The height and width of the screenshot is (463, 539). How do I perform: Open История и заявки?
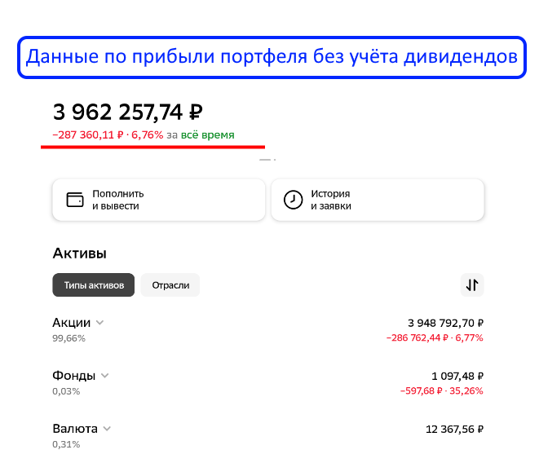(x=378, y=200)
